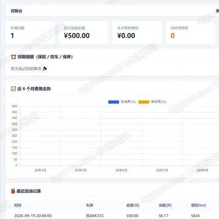The image size is (219, 219).
Task: Click the 到期提醒（保险 / 检车 / 保养）heading
Action: click(x=45, y=57)
